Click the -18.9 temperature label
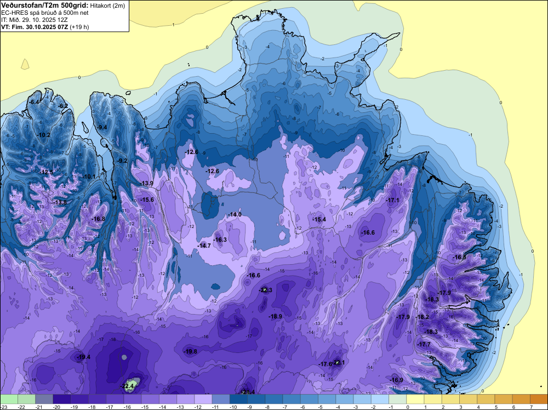The width and height of the screenshot is (548, 410). [x=275, y=316]
